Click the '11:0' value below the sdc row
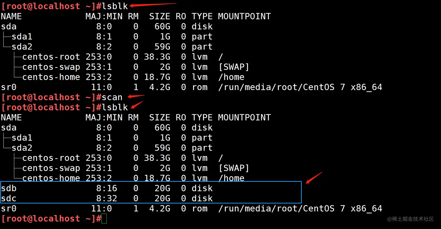 click(101, 209)
